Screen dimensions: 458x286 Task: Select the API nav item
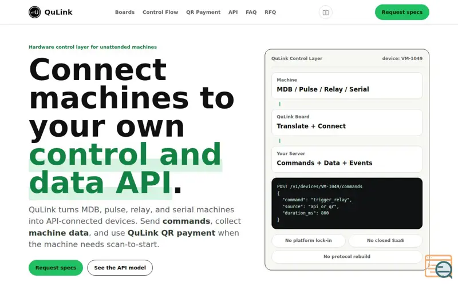233,12
